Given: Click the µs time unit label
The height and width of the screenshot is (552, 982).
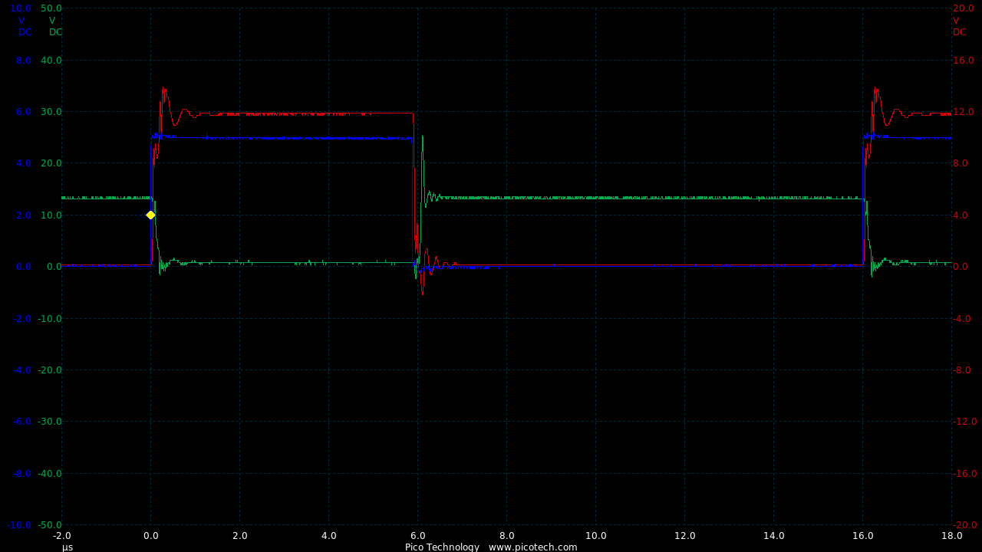Looking at the screenshot, I should tap(68, 547).
